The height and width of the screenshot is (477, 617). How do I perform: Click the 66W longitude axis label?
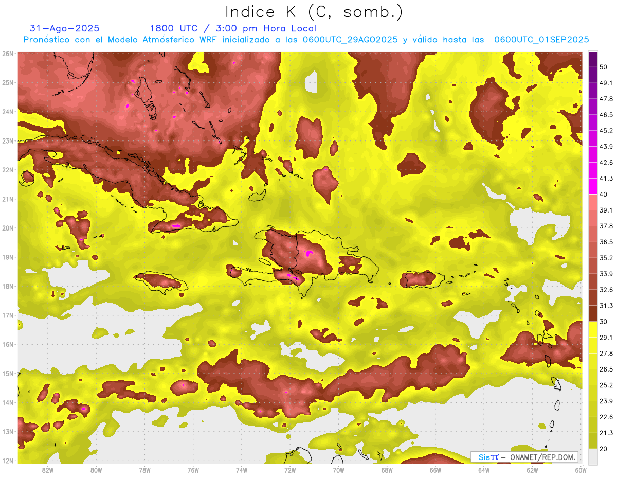(435, 470)
